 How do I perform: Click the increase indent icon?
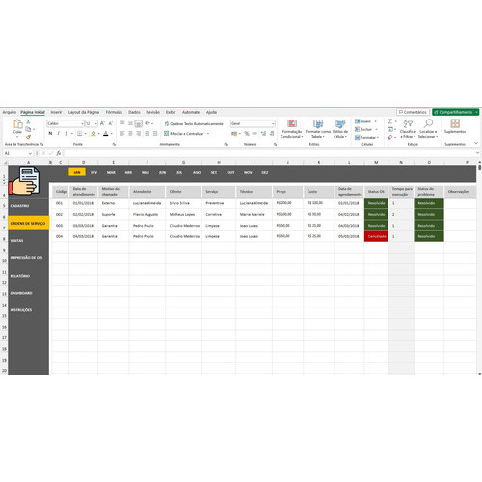155,134
